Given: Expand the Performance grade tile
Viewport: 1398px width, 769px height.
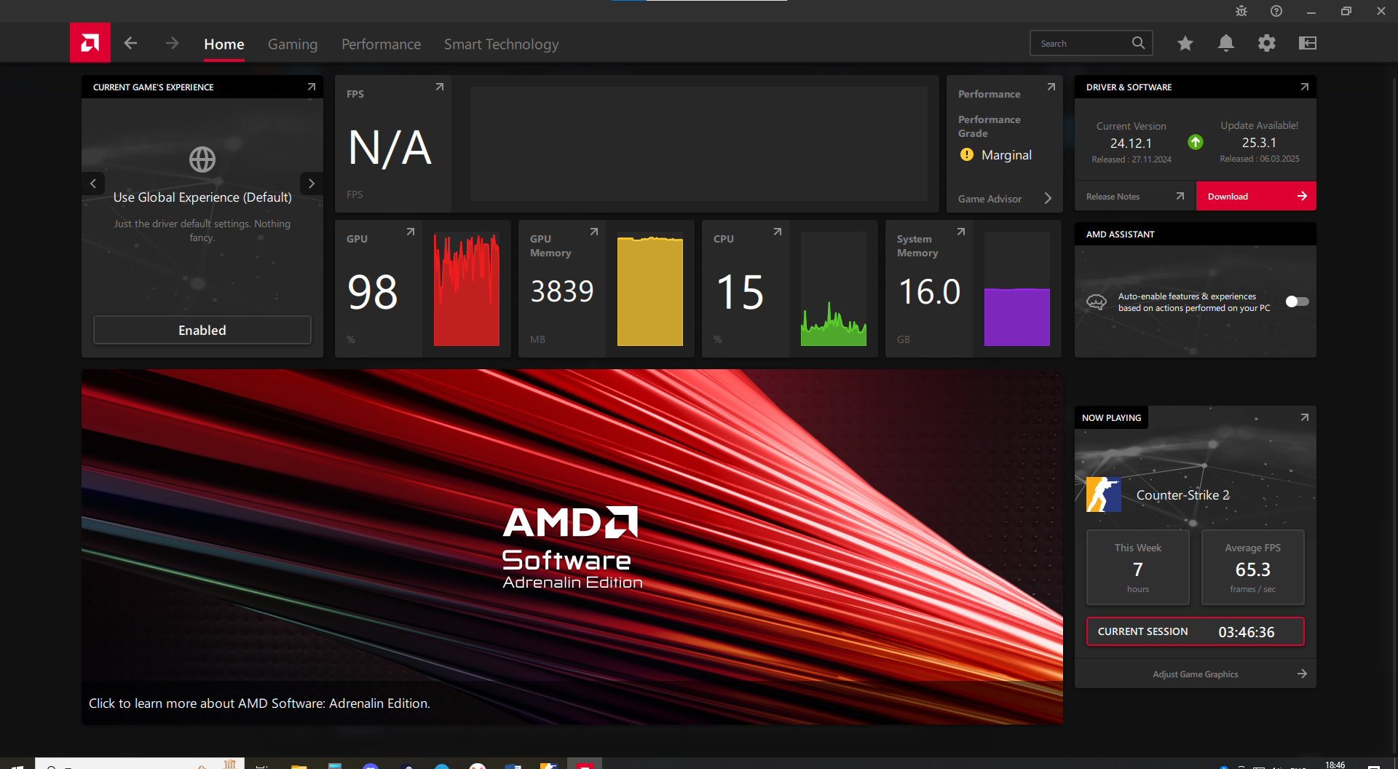Looking at the screenshot, I should 1051,87.
